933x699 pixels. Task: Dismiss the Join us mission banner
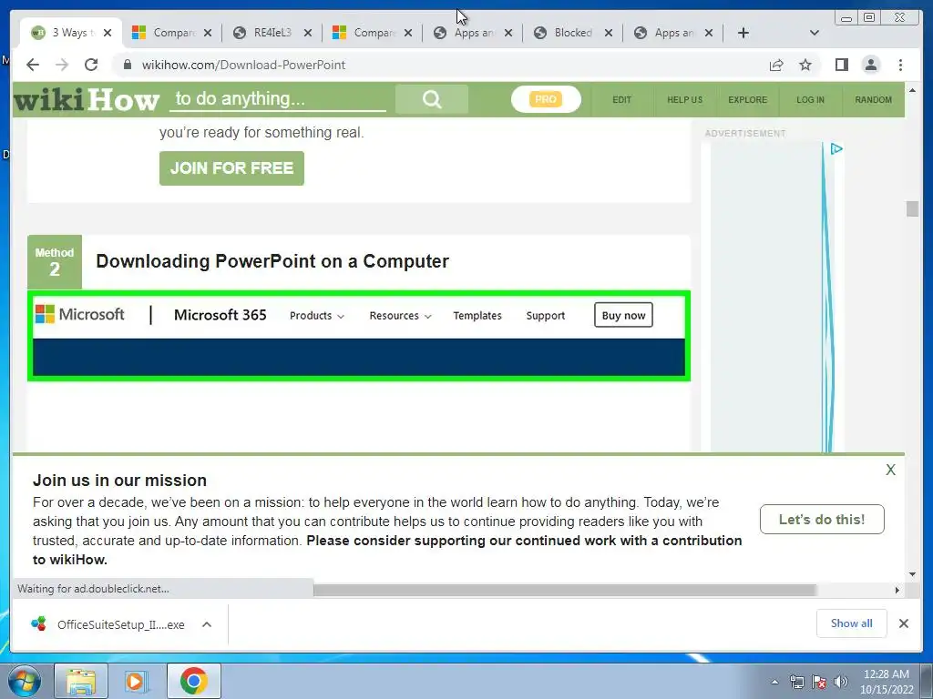click(x=890, y=470)
